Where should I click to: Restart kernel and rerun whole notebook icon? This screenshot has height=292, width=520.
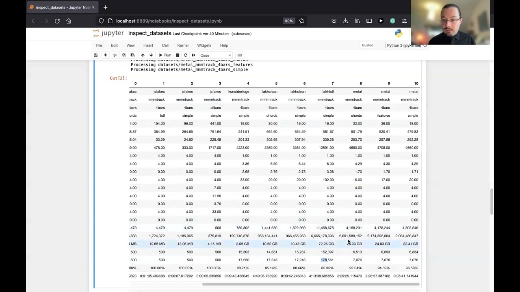[x=194, y=55]
